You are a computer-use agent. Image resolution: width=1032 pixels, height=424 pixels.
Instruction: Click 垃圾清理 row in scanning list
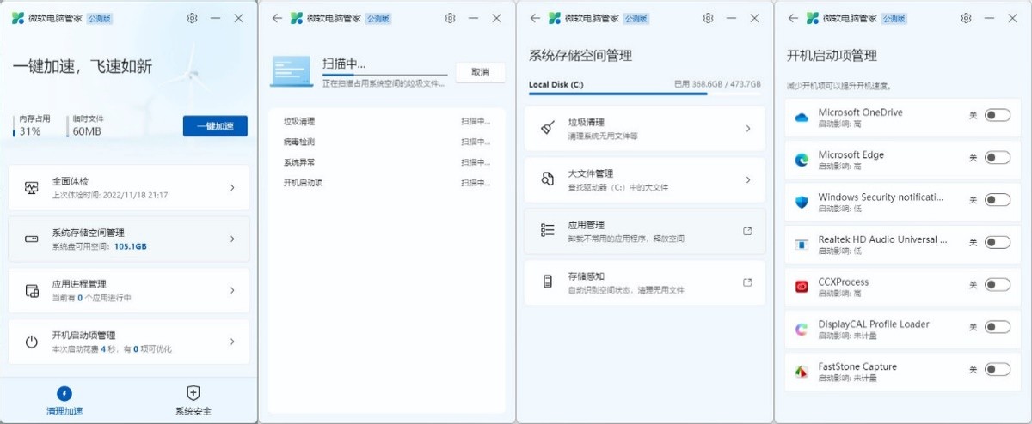click(x=387, y=121)
